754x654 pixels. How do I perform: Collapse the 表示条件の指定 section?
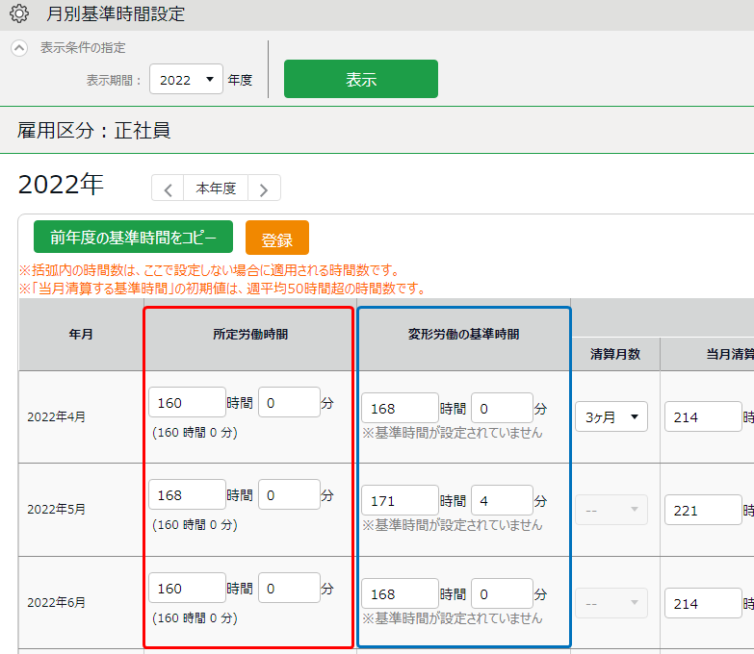click(x=19, y=48)
